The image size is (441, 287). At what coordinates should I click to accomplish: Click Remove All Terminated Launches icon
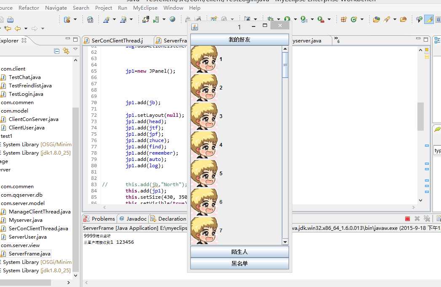point(427,218)
